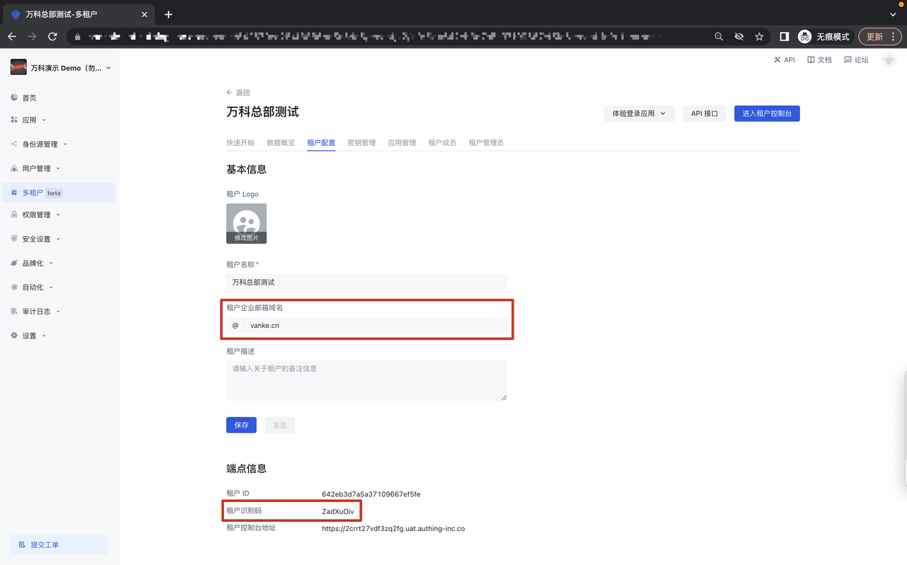
Task: Click the 保存 save button
Action: coord(241,425)
